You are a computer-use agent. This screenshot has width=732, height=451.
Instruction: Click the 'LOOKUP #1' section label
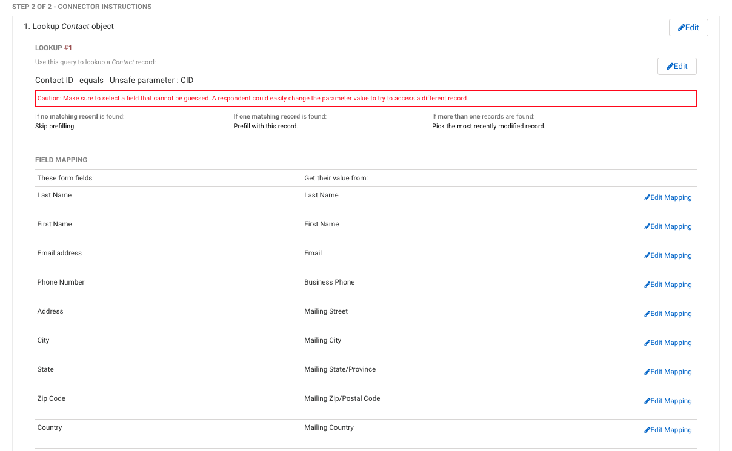(53, 48)
